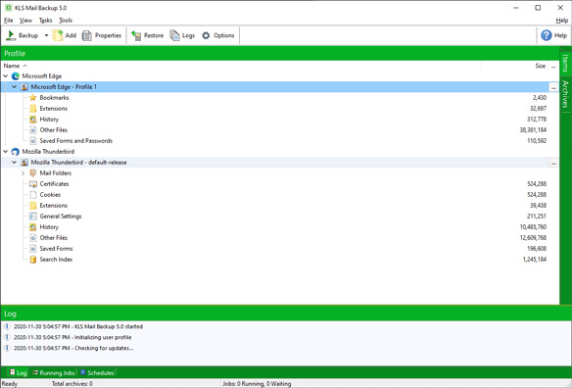
Task: Collapse the Microsoft Edge tree node
Action: (x=6, y=76)
